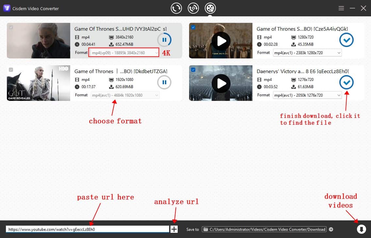This screenshot has width=371, height=238.
Task: Click the 'Save to' label
Action: pyautogui.click(x=193, y=229)
